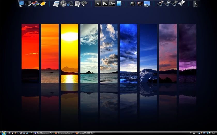Open the white blank tile dock icon
The height and width of the screenshot is (135, 217).
point(182,3)
